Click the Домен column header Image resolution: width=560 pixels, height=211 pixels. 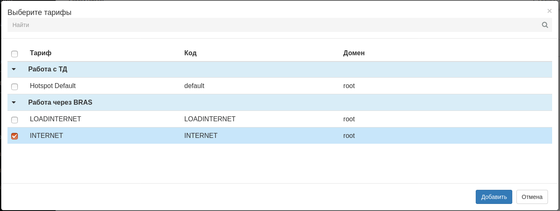[354, 53]
